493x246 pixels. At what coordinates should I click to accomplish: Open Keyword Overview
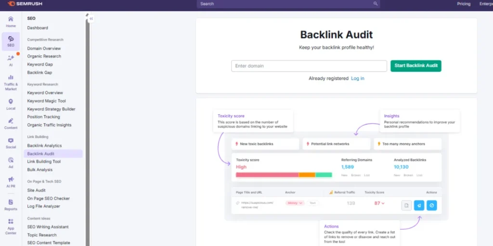[45, 93]
